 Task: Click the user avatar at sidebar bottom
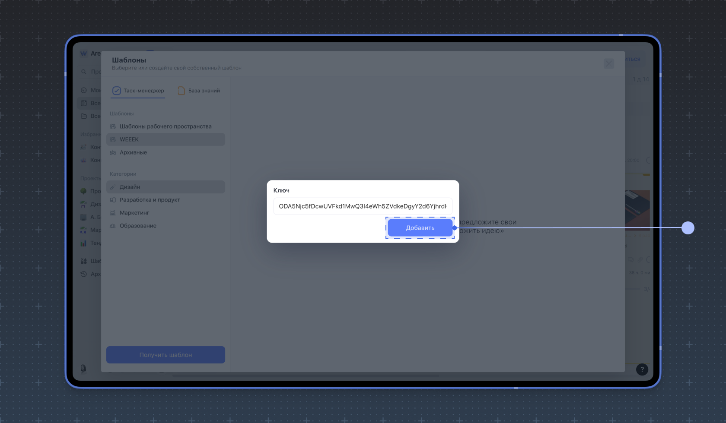tap(83, 368)
